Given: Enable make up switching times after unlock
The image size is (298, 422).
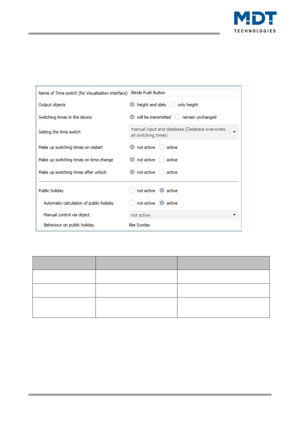Looking at the screenshot, I should coord(162,172).
